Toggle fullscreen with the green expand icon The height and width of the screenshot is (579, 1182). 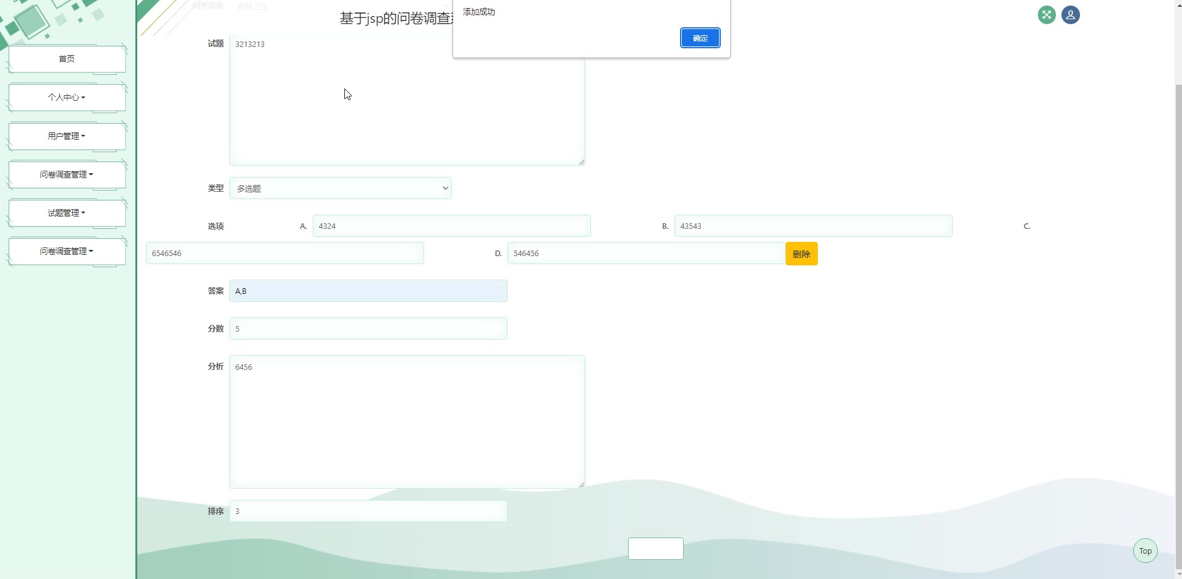coord(1047,15)
